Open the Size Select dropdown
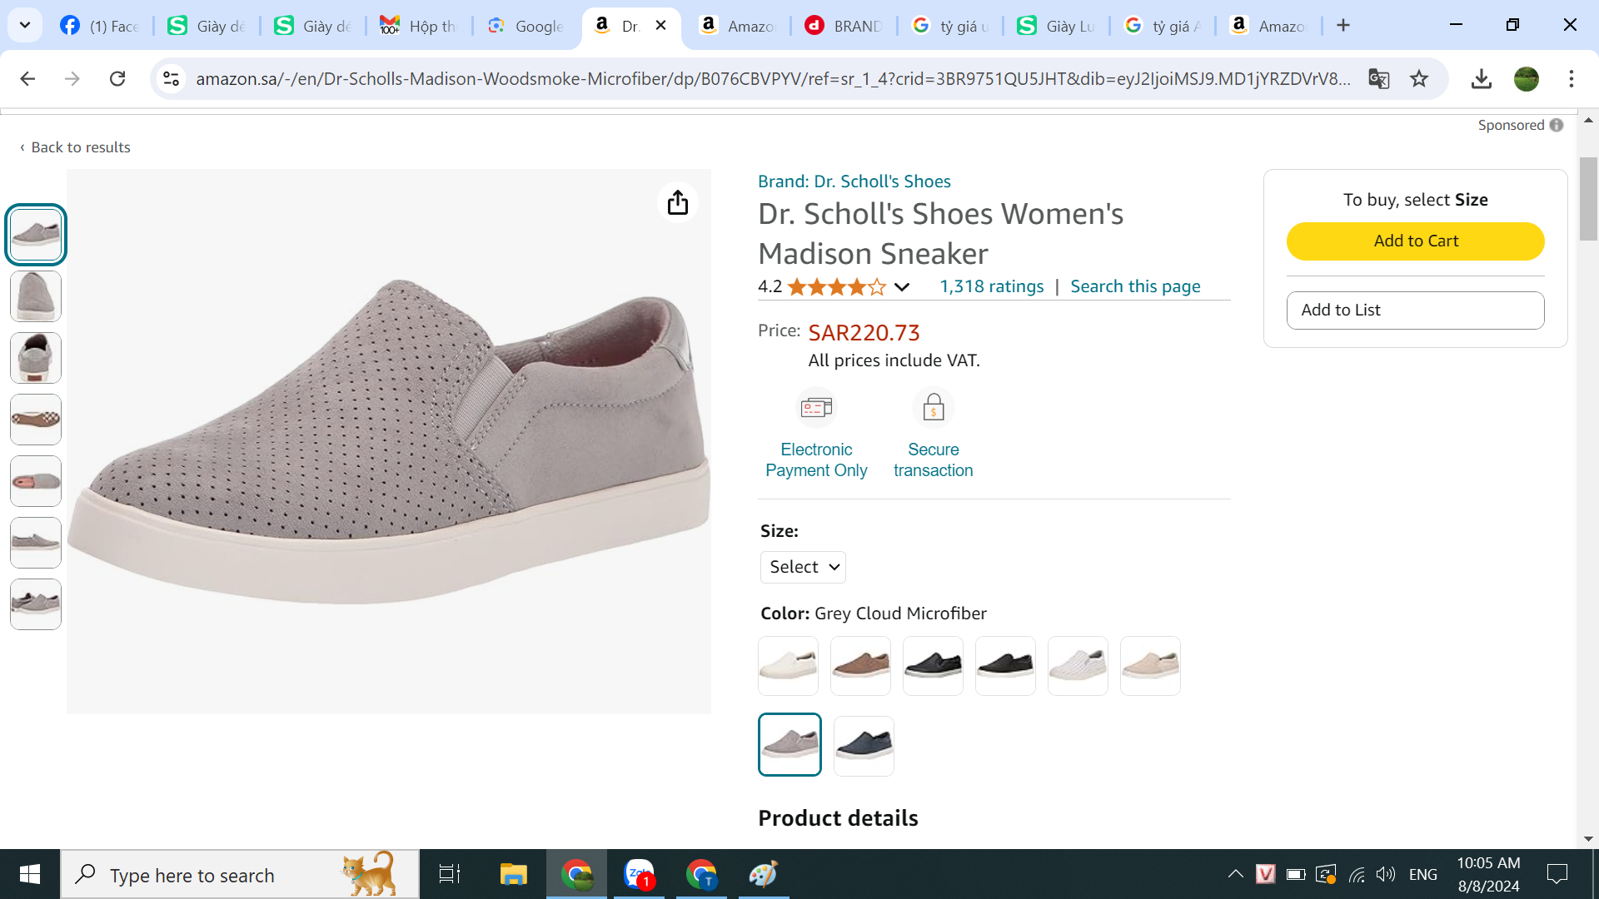Screen dimensions: 1599x899 (803, 567)
